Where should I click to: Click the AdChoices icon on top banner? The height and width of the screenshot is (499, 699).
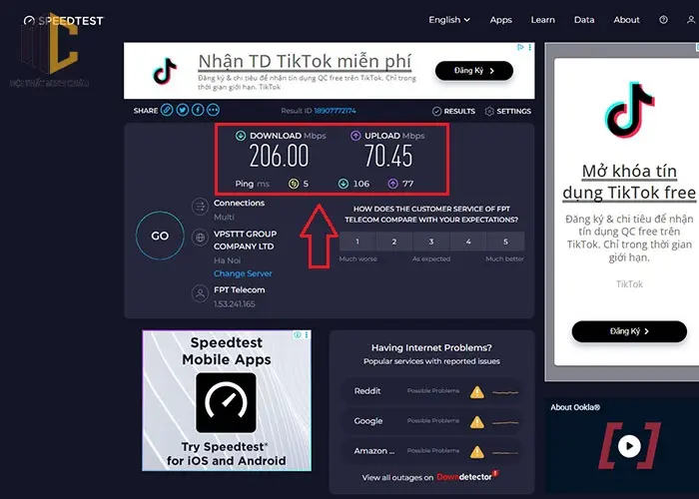point(520,47)
